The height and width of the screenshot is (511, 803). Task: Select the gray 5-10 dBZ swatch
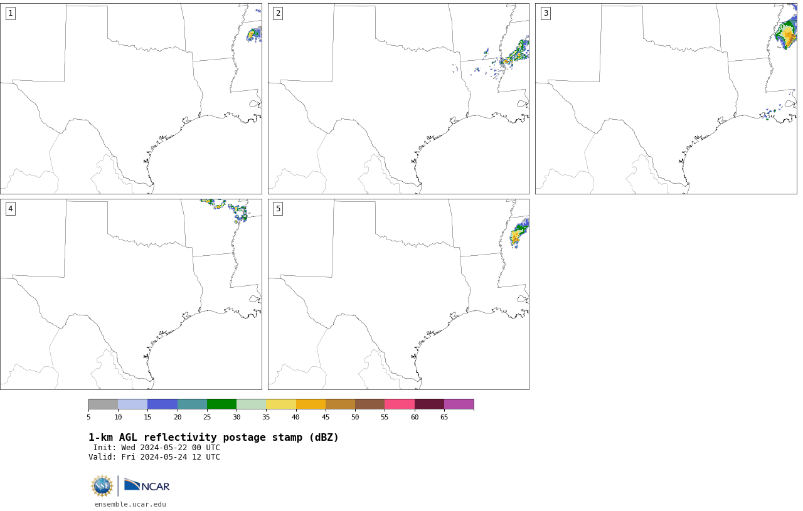103,404
